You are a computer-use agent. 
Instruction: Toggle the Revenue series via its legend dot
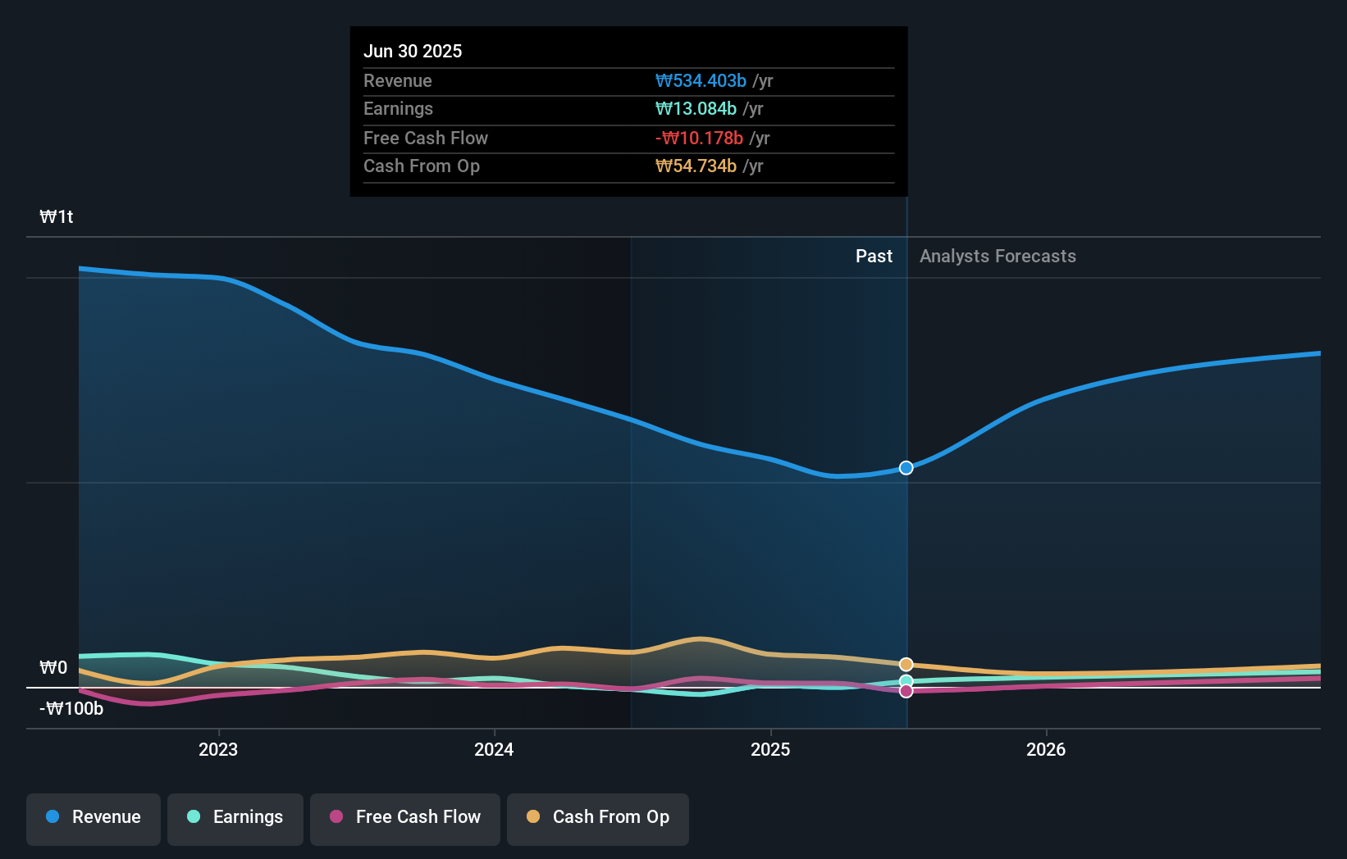click(51, 816)
